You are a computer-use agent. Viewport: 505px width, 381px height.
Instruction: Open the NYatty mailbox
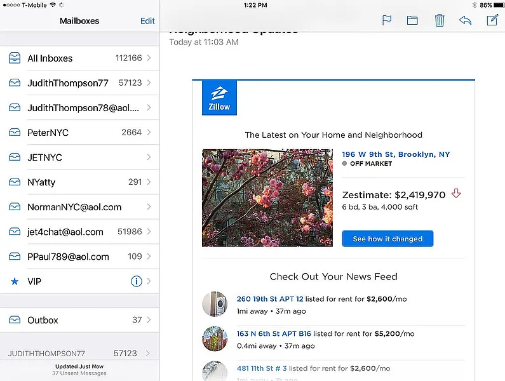(x=41, y=182)
